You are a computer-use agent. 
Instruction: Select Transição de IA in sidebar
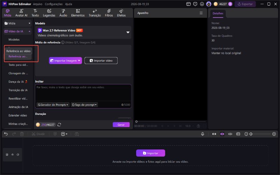click(18, 90)
